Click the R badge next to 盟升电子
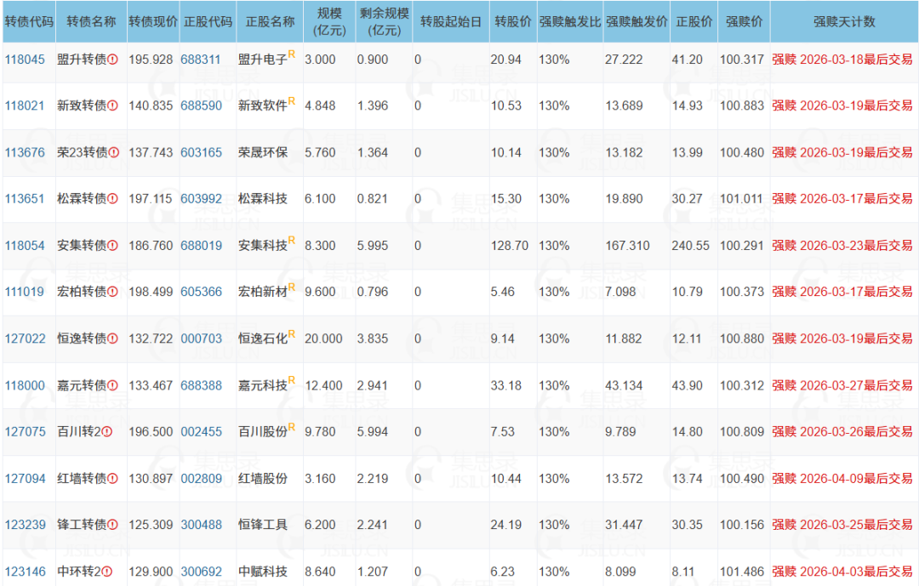Screen dimensions: 919x586 pos(293,54)
